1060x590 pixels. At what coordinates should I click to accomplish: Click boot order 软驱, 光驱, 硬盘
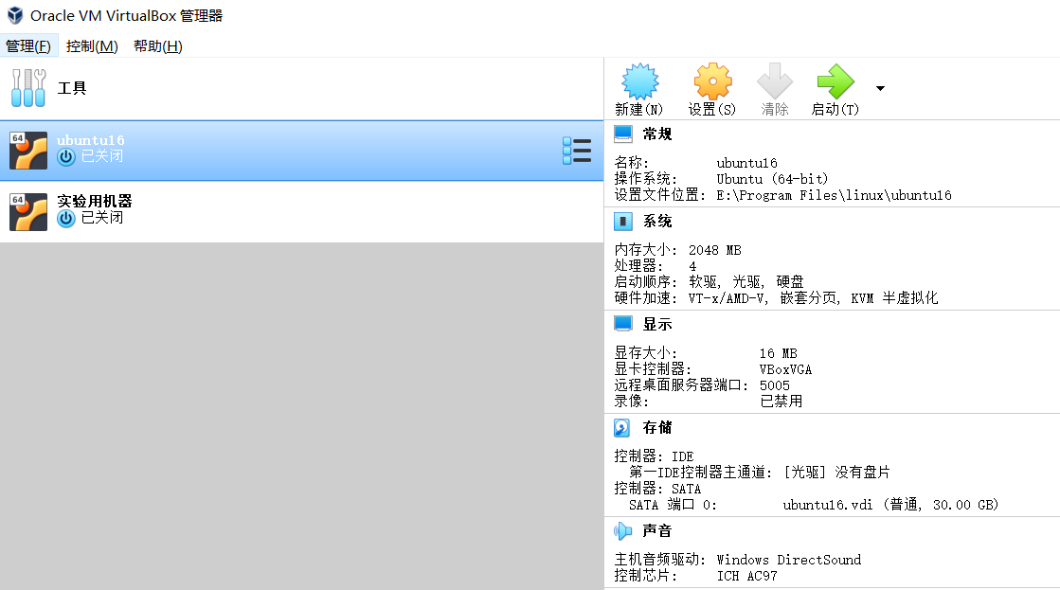click(746, 282)
